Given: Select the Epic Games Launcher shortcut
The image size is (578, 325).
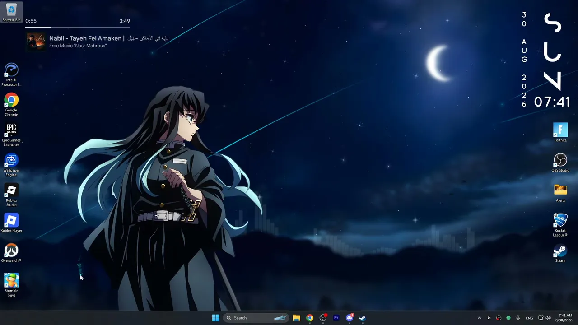Looking at the screenshot, I should tap(11, 135).
